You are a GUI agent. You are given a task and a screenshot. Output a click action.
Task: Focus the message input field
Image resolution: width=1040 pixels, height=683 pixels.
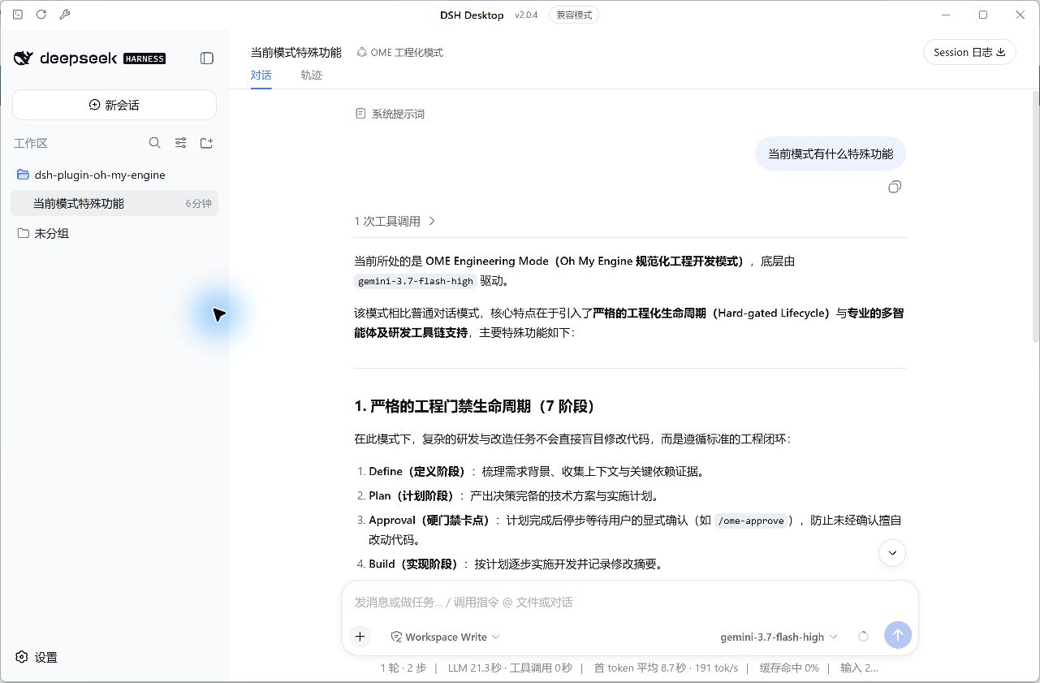(629, 602)
